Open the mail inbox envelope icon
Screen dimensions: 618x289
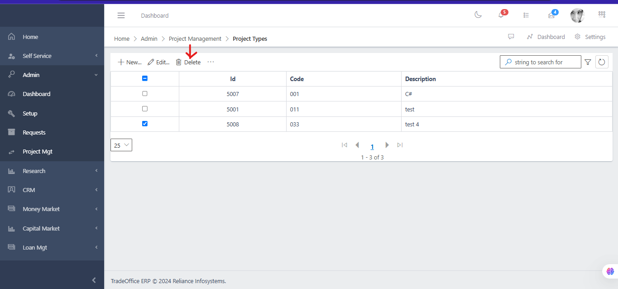[x=551, y=15]
